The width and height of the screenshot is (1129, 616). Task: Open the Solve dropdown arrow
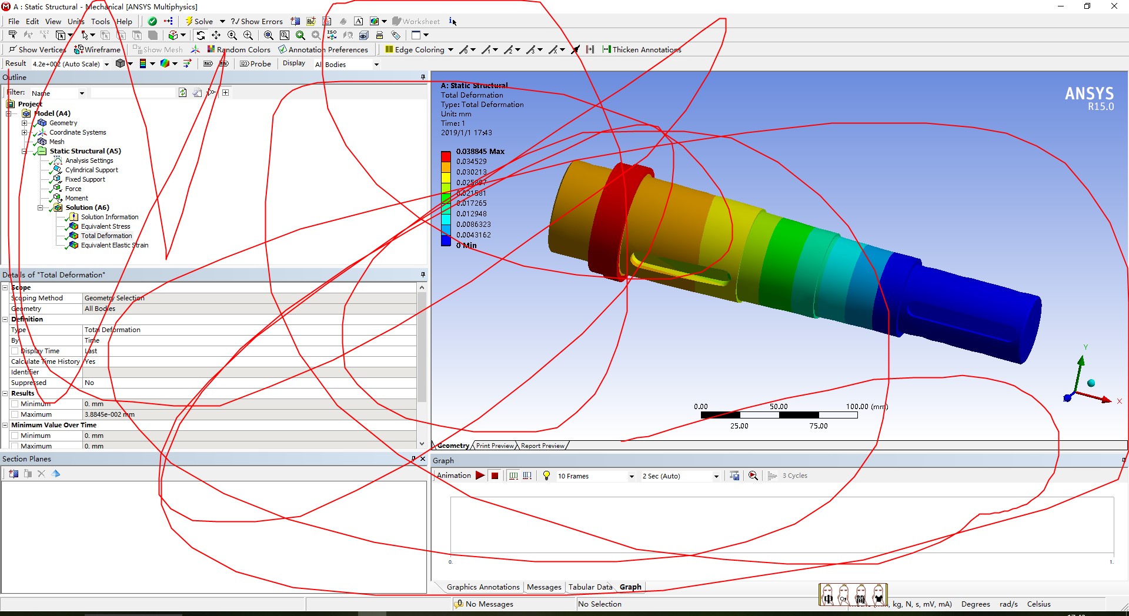[222, 21]
